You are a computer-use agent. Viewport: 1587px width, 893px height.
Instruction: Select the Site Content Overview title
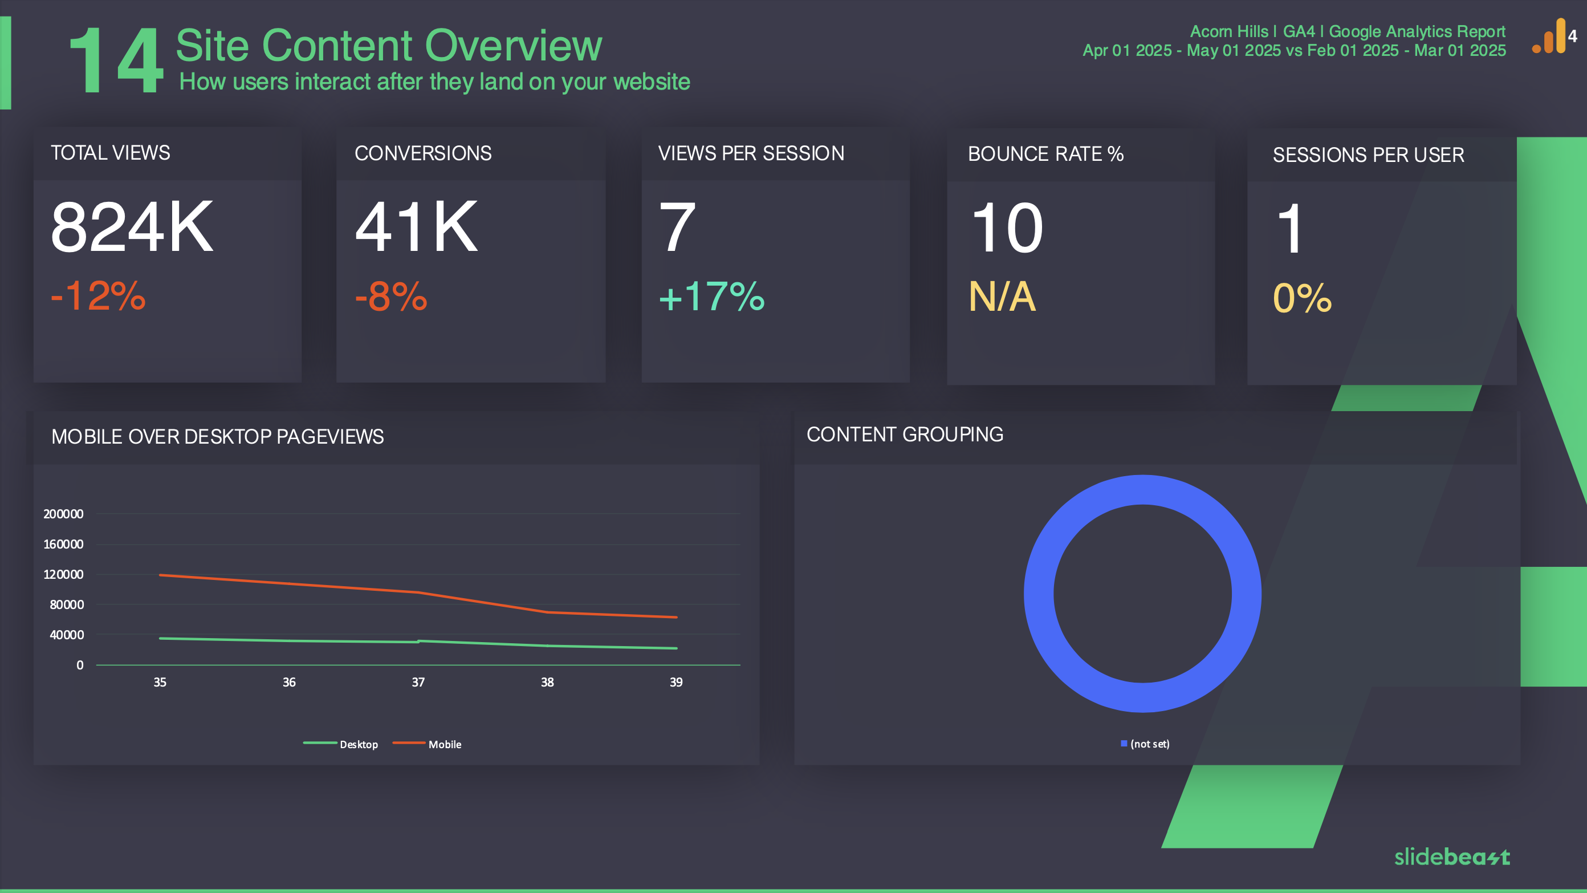point(389,46)
